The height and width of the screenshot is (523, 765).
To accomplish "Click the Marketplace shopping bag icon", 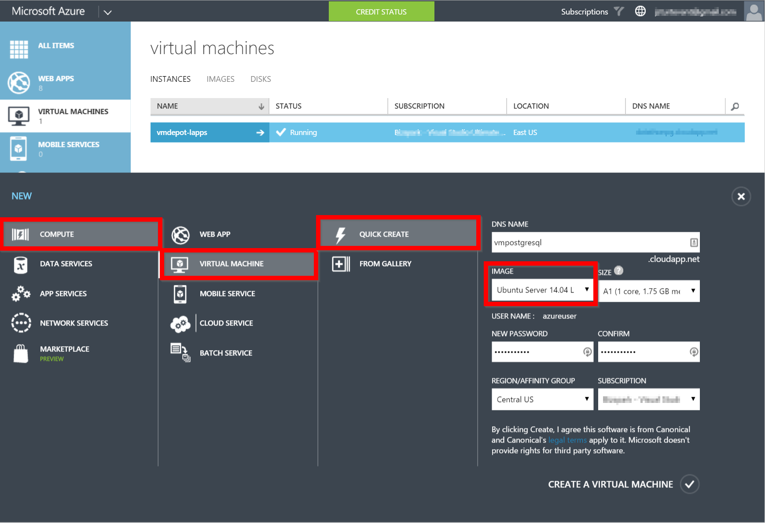I will pos(21,353).
